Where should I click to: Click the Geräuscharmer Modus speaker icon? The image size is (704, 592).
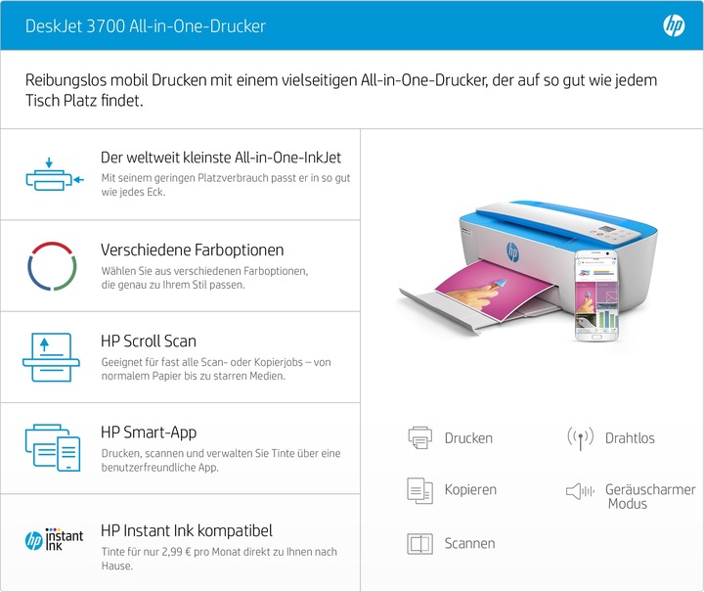click(580, 491)
